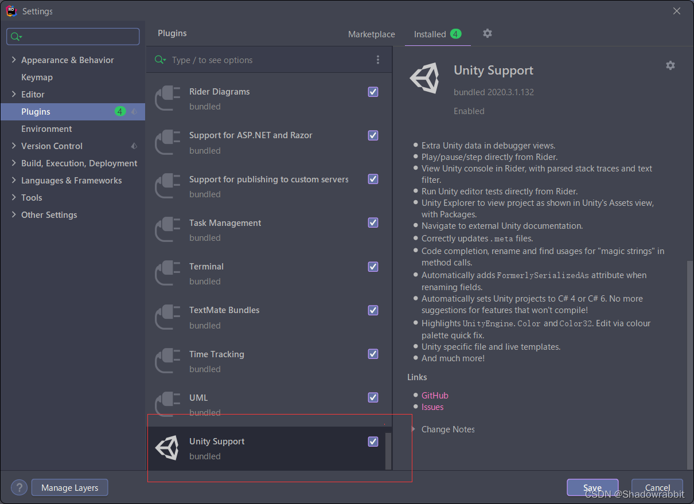Click the 'bundled 2020.3.1.132' version text
Viewport: 694px width, 504px height.
tap(494, 92)
